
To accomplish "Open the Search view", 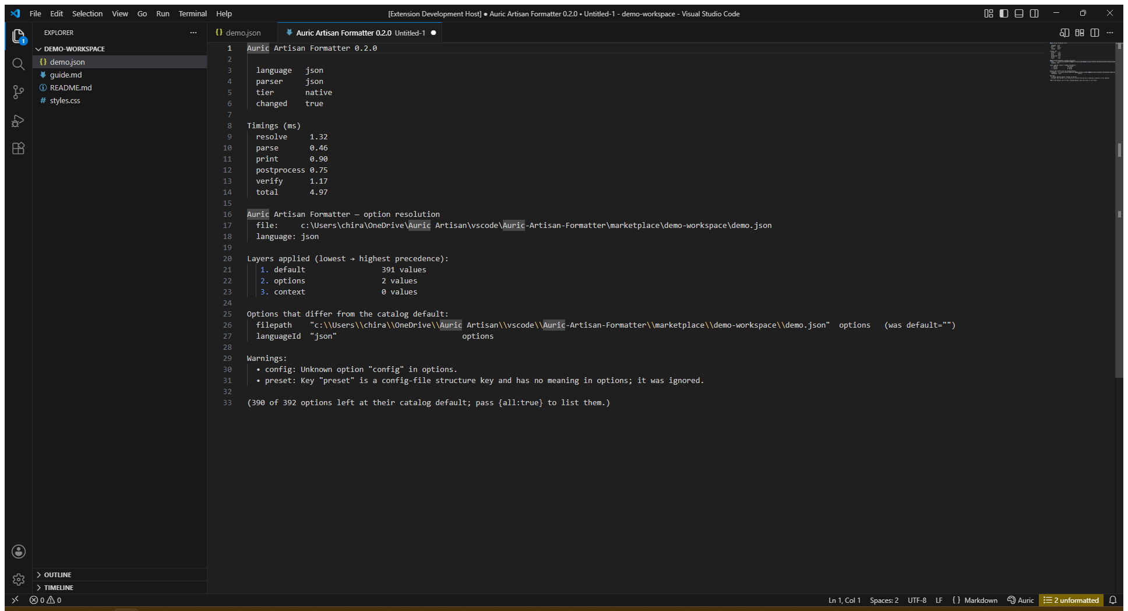I will 19,64.
